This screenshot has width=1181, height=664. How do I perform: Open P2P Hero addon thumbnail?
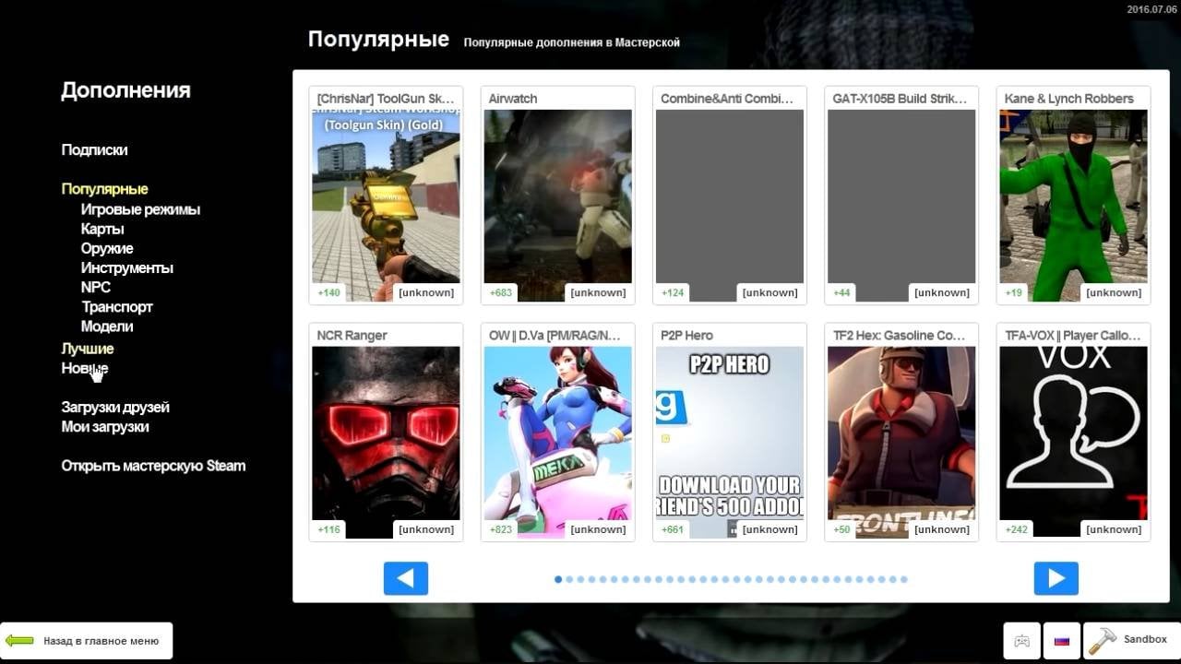pyautogui.click(x=730, y=442)
